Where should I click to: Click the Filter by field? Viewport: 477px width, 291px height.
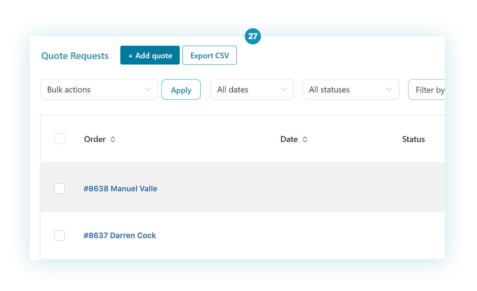(427, 90)
